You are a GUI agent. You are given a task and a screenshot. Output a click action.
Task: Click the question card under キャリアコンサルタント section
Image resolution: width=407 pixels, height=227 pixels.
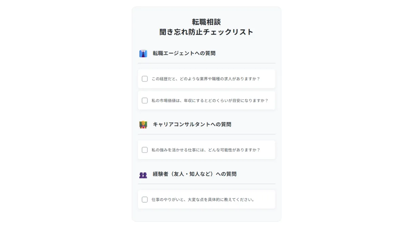tap(206, 150)
